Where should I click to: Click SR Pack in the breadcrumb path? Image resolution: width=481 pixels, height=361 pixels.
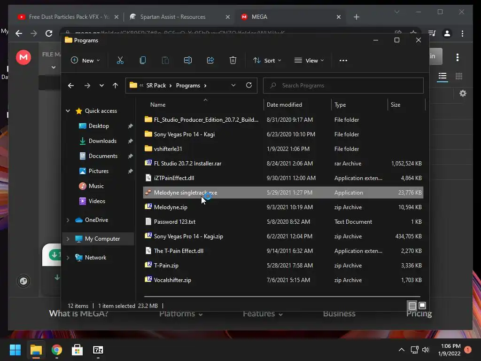156,86
